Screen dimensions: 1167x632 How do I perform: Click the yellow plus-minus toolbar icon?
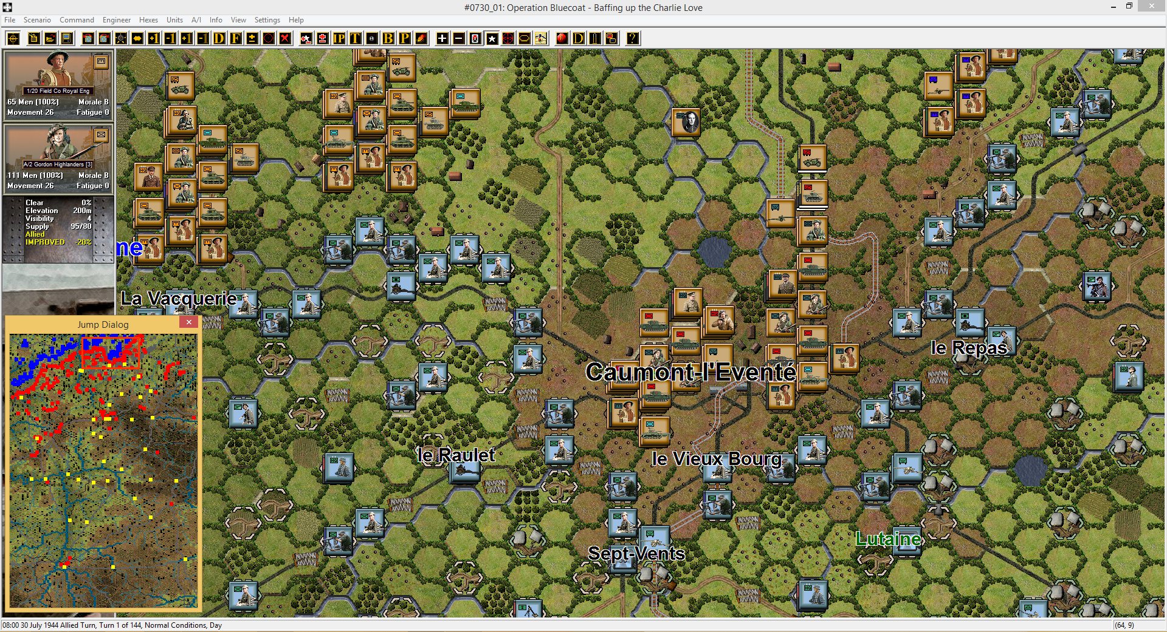(x=252, y=39)
